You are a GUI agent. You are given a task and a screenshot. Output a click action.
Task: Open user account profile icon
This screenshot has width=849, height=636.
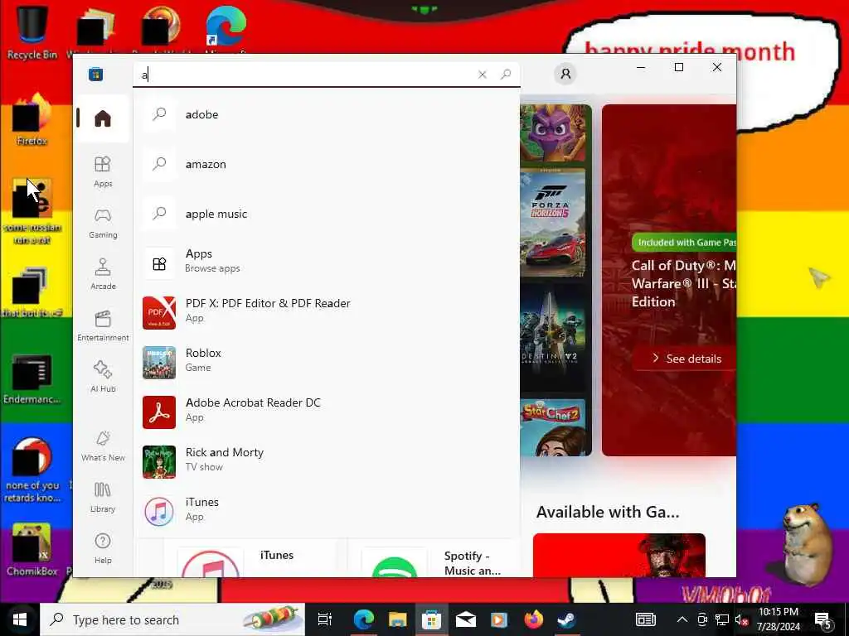point(565,74)
